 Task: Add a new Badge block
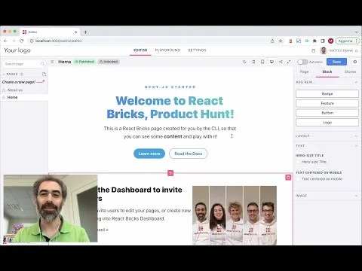pos(327,93)
